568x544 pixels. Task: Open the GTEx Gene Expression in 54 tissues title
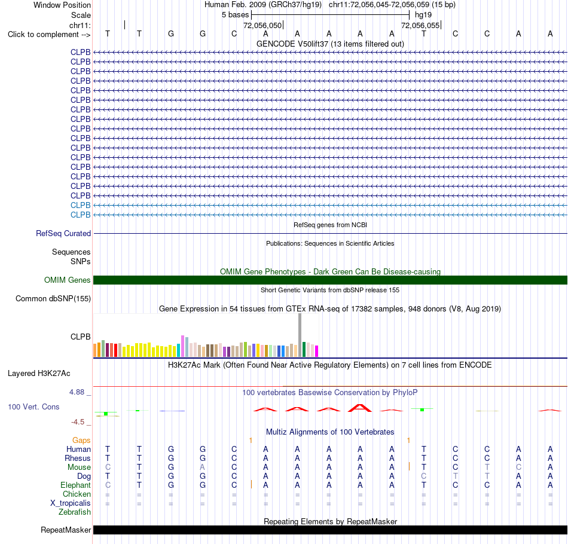click(330, 309)
